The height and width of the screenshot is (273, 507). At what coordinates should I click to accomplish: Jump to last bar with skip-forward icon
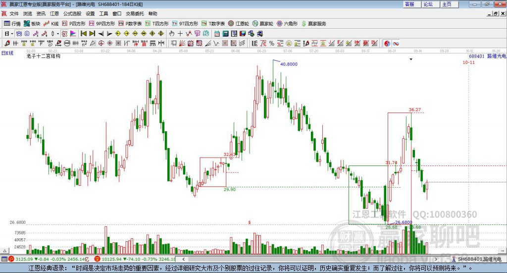[x=92, y=34]
